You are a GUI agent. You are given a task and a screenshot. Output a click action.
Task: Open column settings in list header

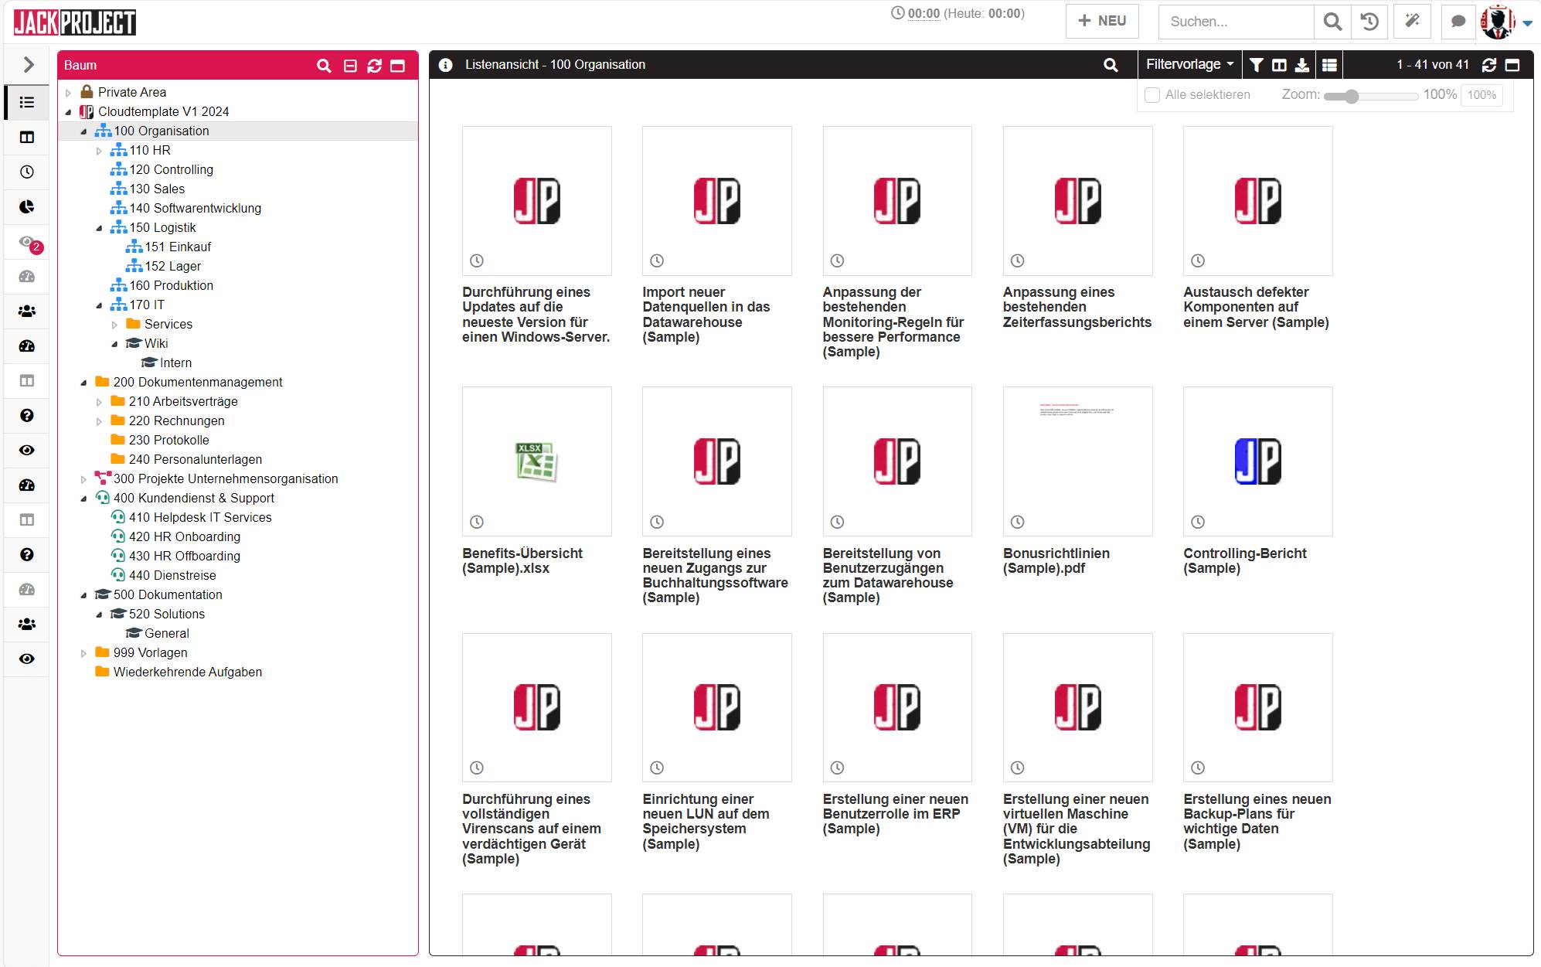1279,65
